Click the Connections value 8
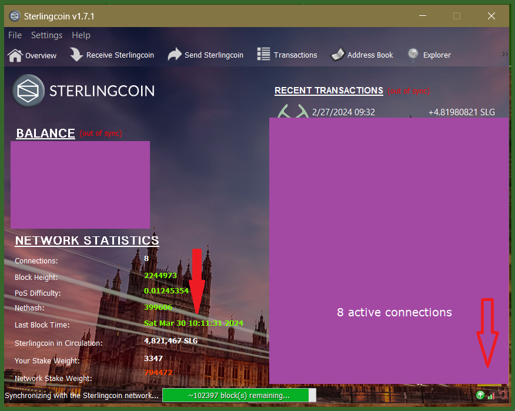The image size is (515, 411). (146, 259)
